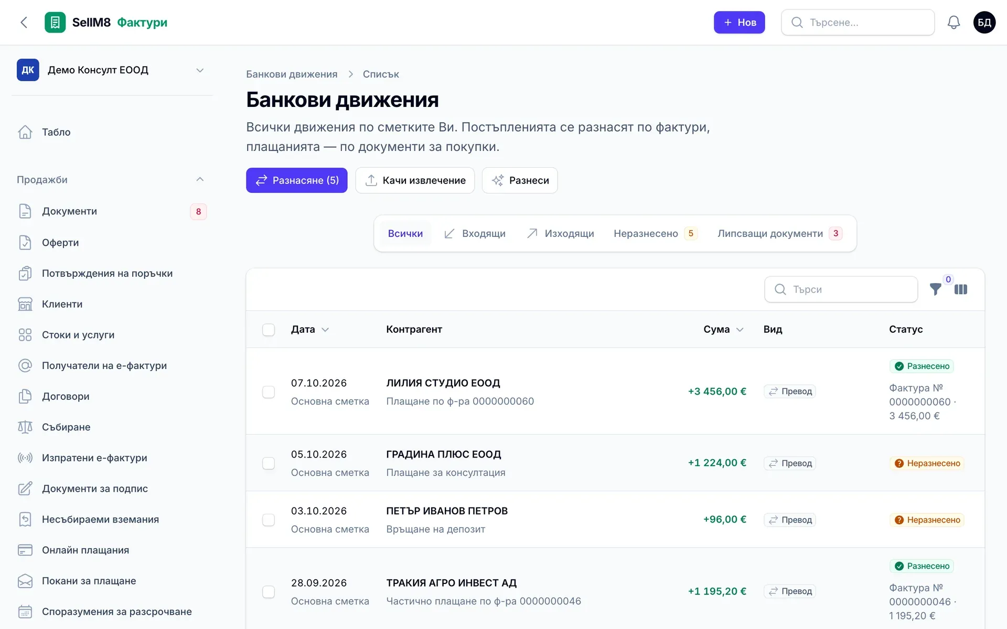
Task: Open the Демо Консулт ЕООД company dropdown
Action: pyautogui.click(x=112, y=70)
